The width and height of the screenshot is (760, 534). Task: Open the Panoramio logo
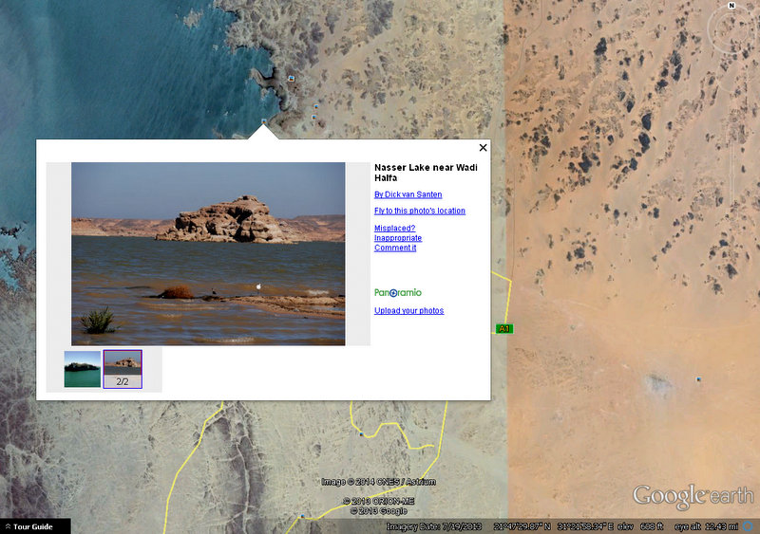397,292
